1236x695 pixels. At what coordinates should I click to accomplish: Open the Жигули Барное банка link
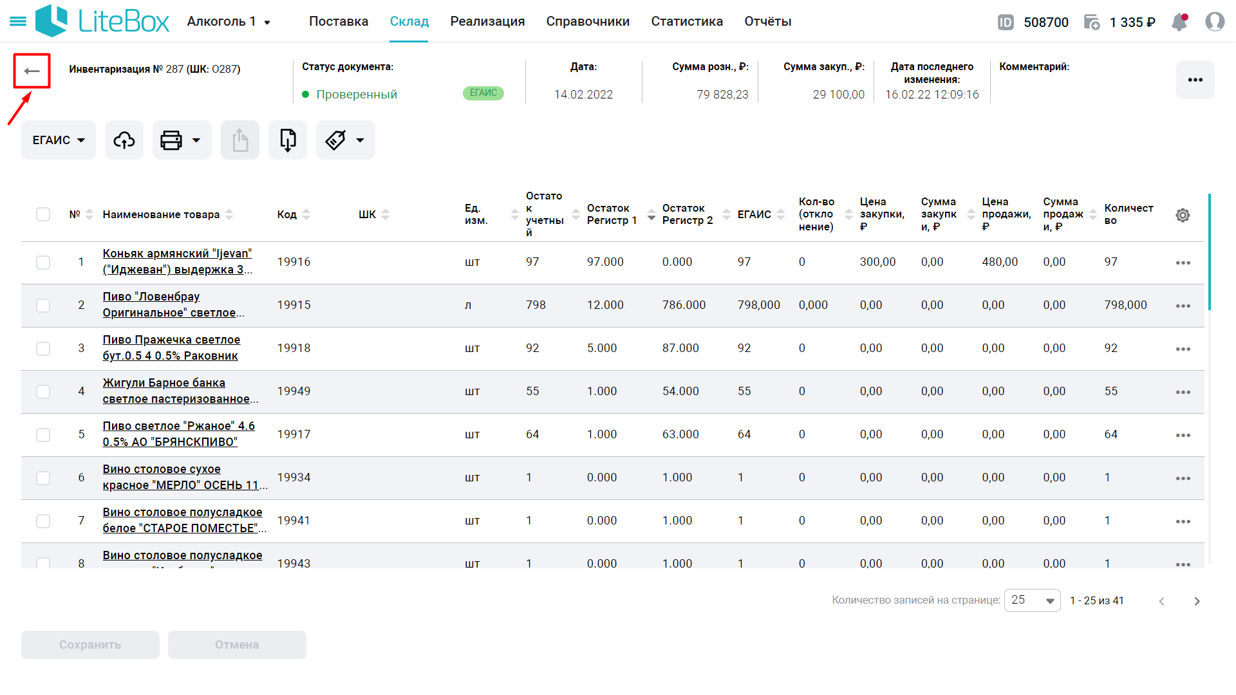click(180, 391)
